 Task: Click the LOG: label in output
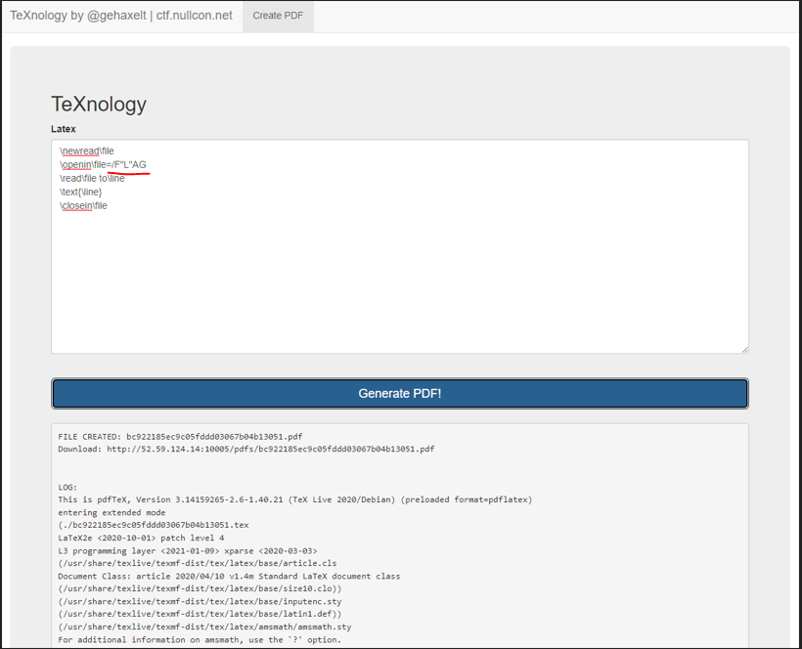pos(67,487)
